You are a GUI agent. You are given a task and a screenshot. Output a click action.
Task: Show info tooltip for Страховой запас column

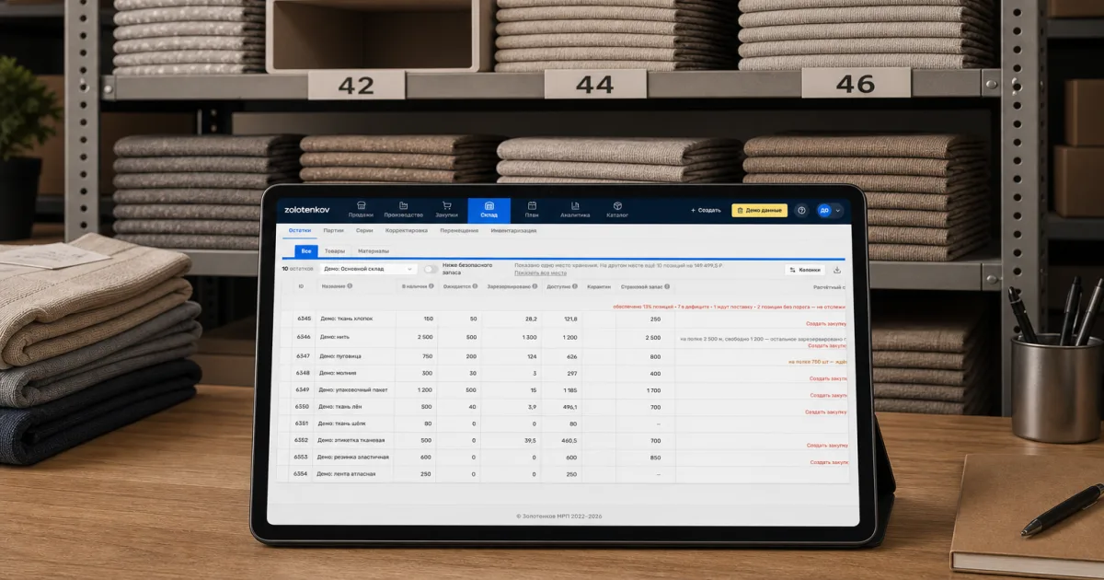pos(667,286)
